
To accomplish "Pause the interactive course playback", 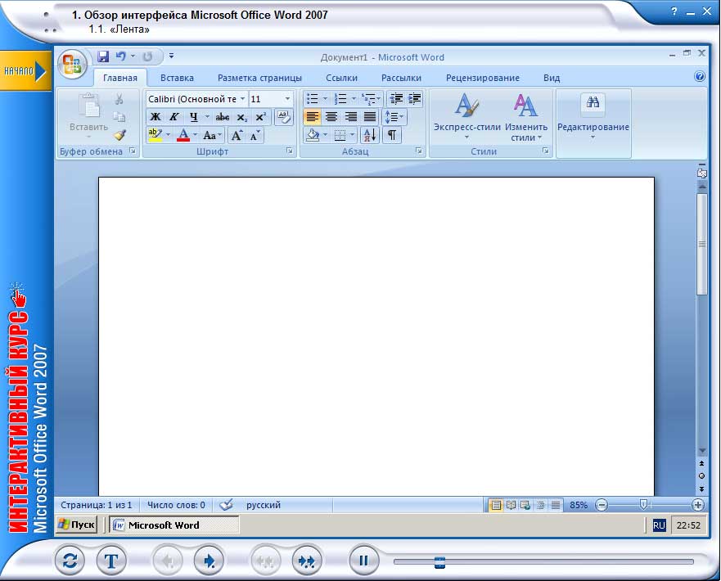I will click(363, 561).
